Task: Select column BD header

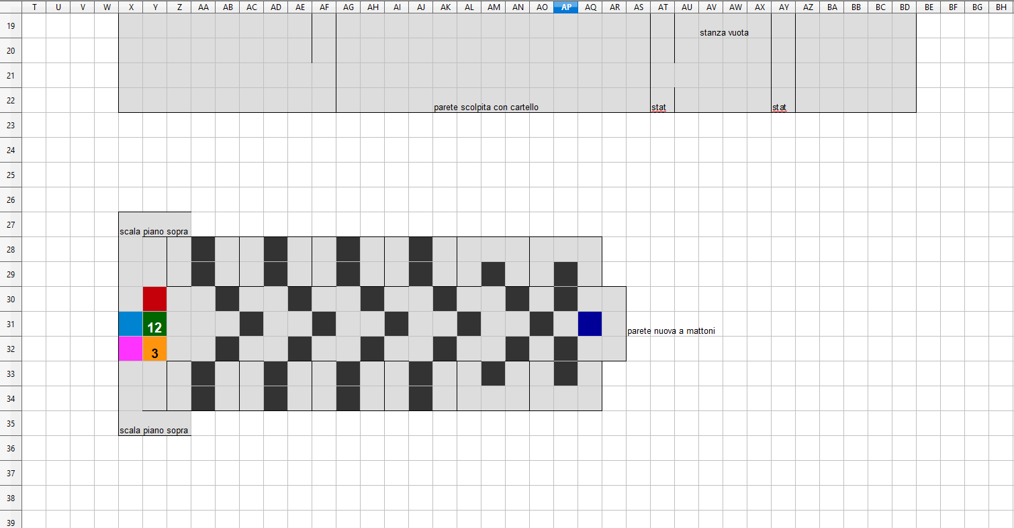Action: (905, 7)
